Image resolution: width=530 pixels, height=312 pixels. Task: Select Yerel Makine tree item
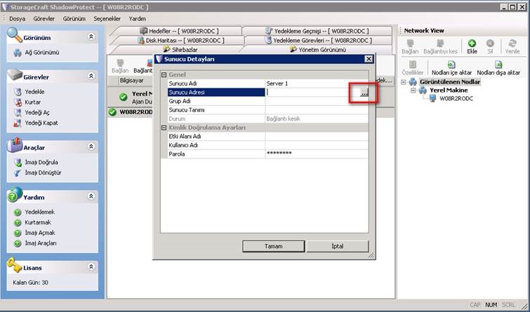coord(449,90)
